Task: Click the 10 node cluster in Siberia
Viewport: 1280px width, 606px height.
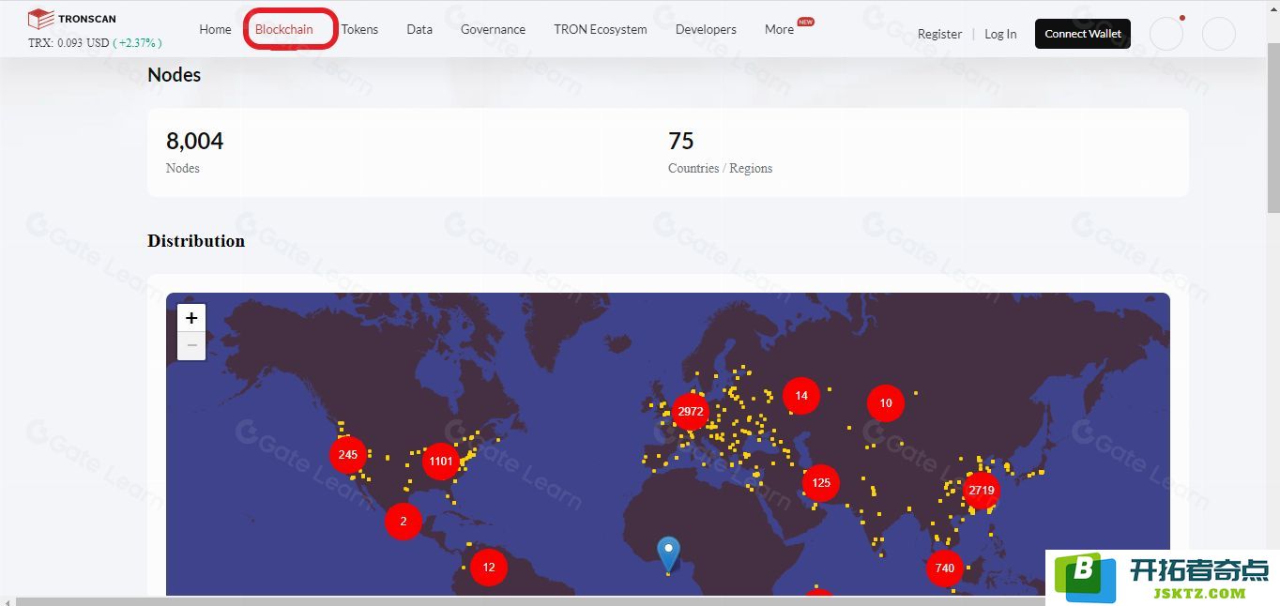Action: click(886, 403)
